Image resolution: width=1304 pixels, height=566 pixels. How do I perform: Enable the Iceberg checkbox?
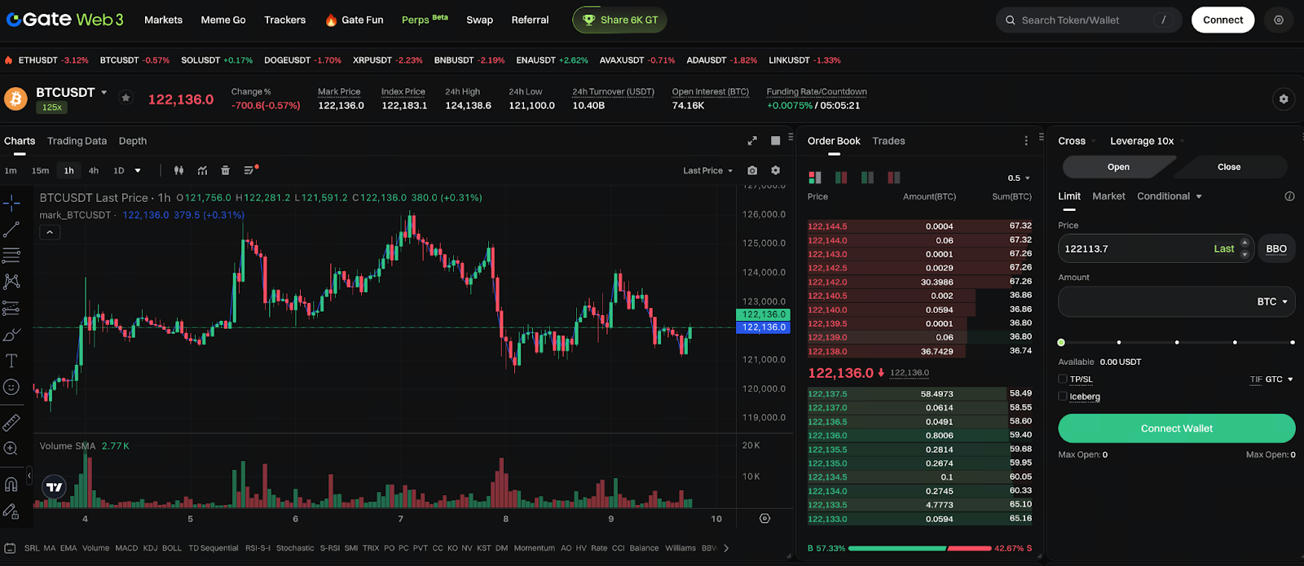click(1063, 397)
